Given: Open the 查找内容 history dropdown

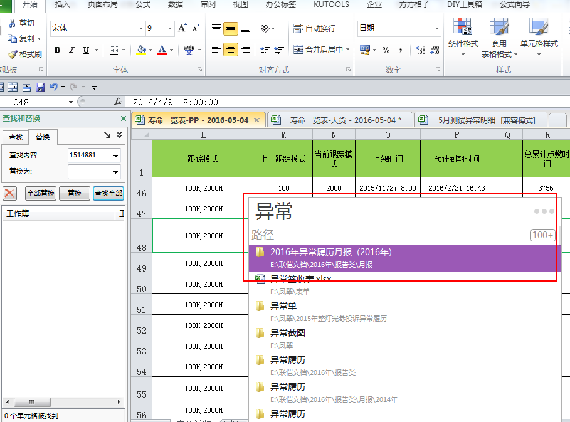Looking at the screenshot, I should tap(115, 156).
